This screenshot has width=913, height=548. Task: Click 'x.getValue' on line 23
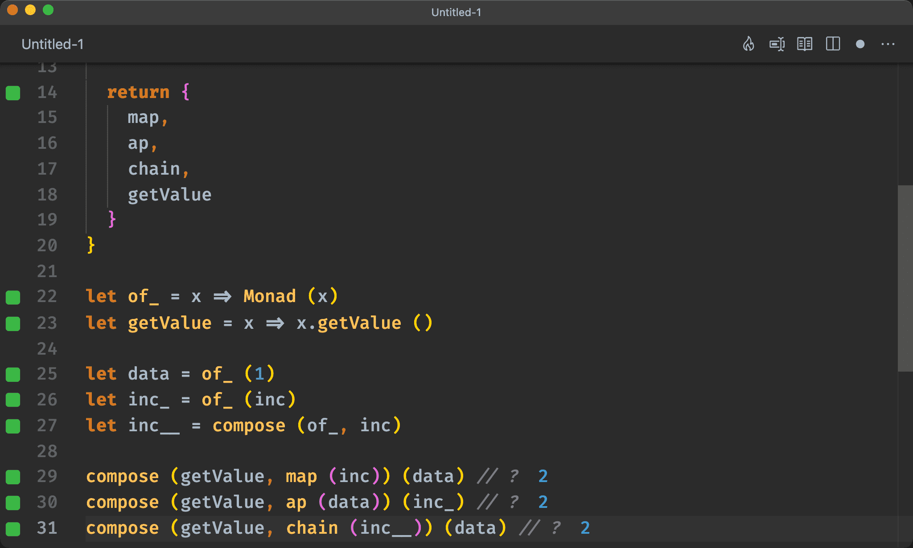[x=349, y=323]
